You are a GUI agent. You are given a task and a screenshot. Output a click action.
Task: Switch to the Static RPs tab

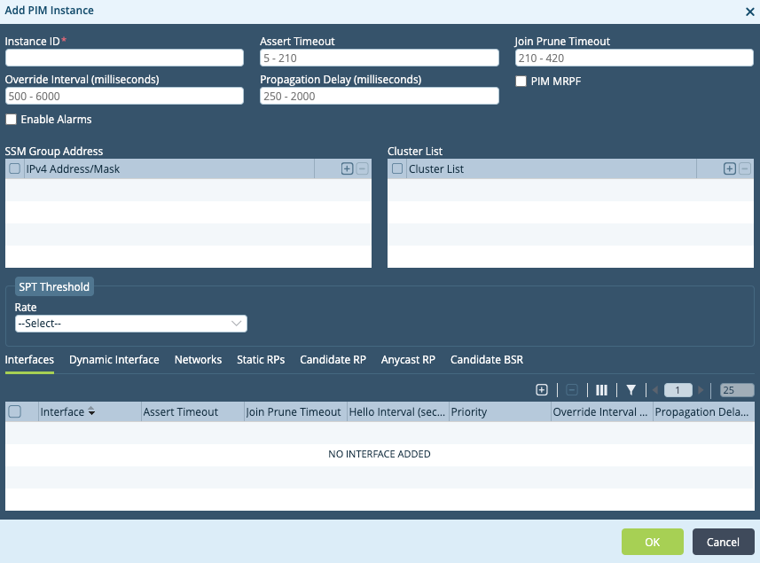[260, 360]
